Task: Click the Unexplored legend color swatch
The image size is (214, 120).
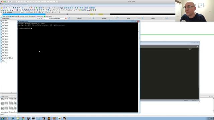Action: tap(29, 16)
